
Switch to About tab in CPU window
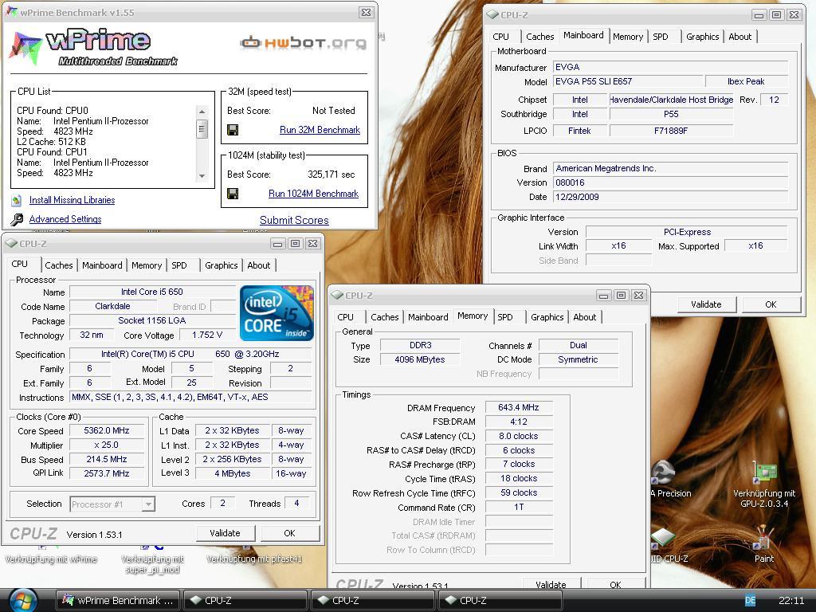[x=259, y=265]
